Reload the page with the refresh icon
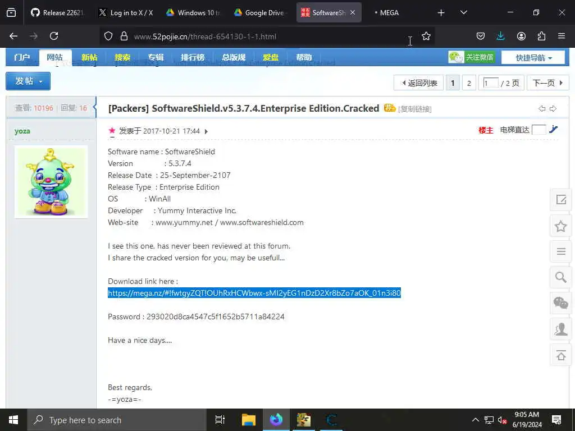 point(54,36)
